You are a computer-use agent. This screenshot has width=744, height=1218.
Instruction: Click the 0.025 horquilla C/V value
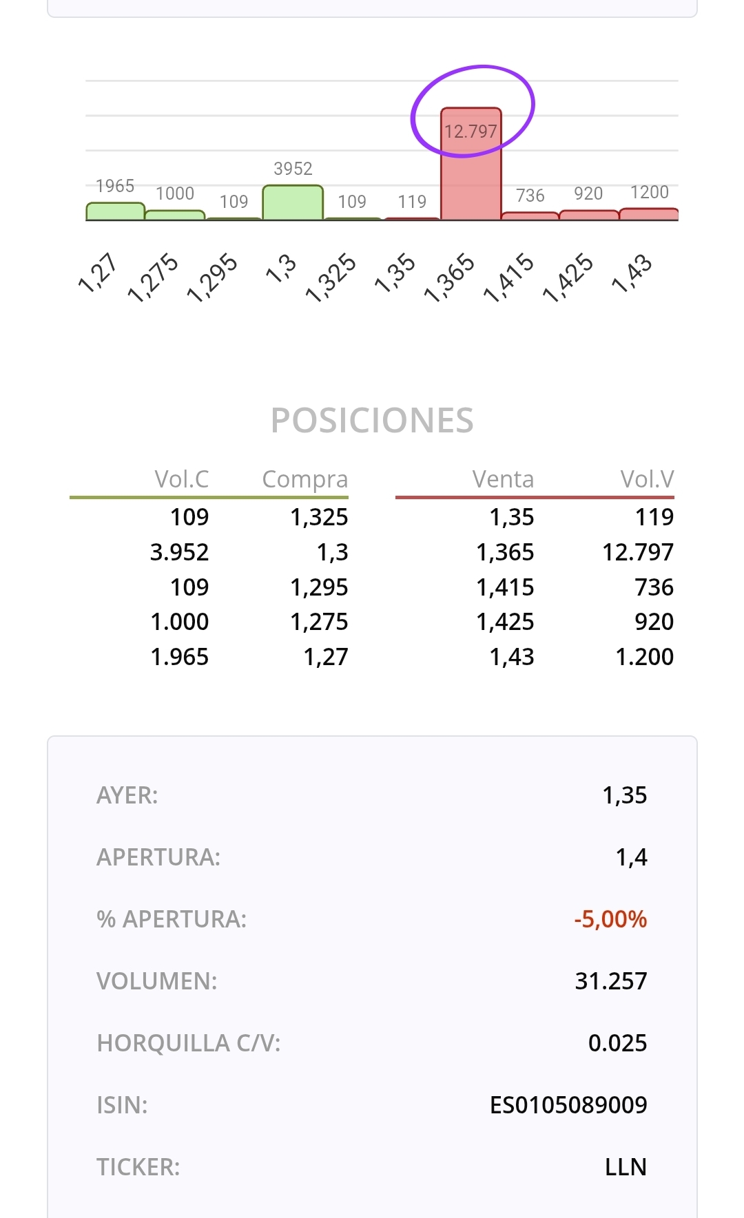617,1043
